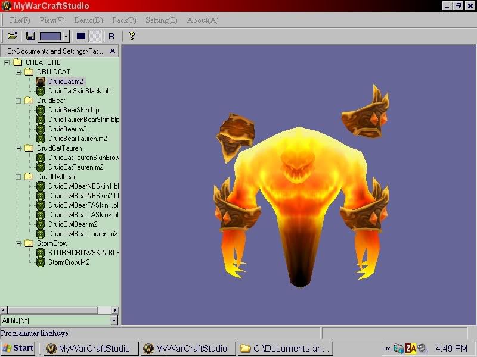Open C:\Documents an... taskbar window
Screen dimensions: 477x357
tap(285, 349)
